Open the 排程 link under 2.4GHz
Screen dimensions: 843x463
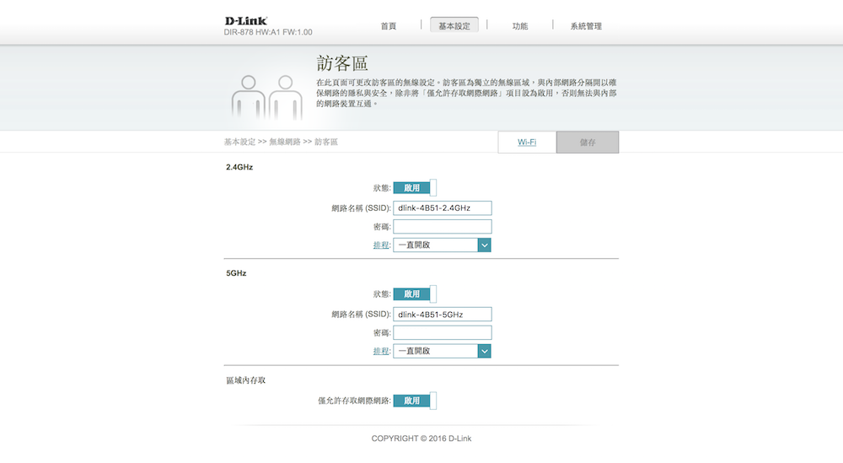(381, 245)
